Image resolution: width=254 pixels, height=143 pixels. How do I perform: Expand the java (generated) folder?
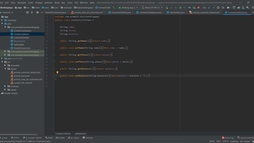(x=2, y=58)
